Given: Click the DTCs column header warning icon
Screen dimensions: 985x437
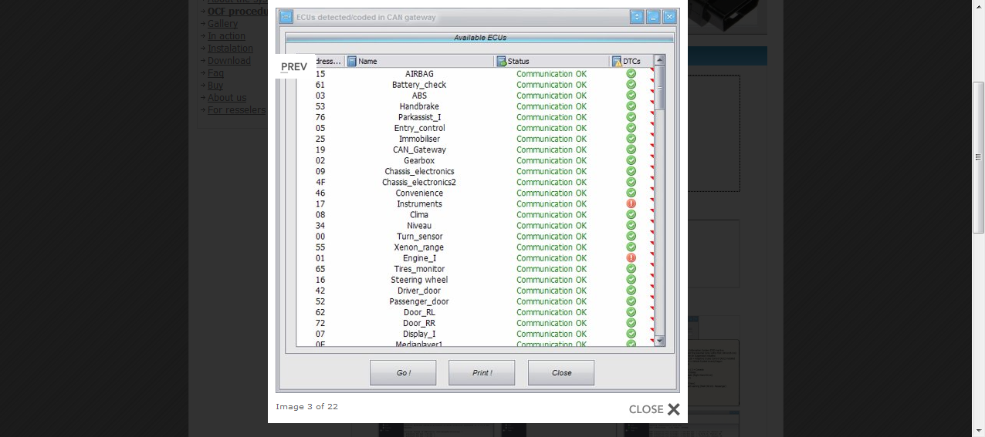Looking at the screenshot, I should (x=617, y=62).
